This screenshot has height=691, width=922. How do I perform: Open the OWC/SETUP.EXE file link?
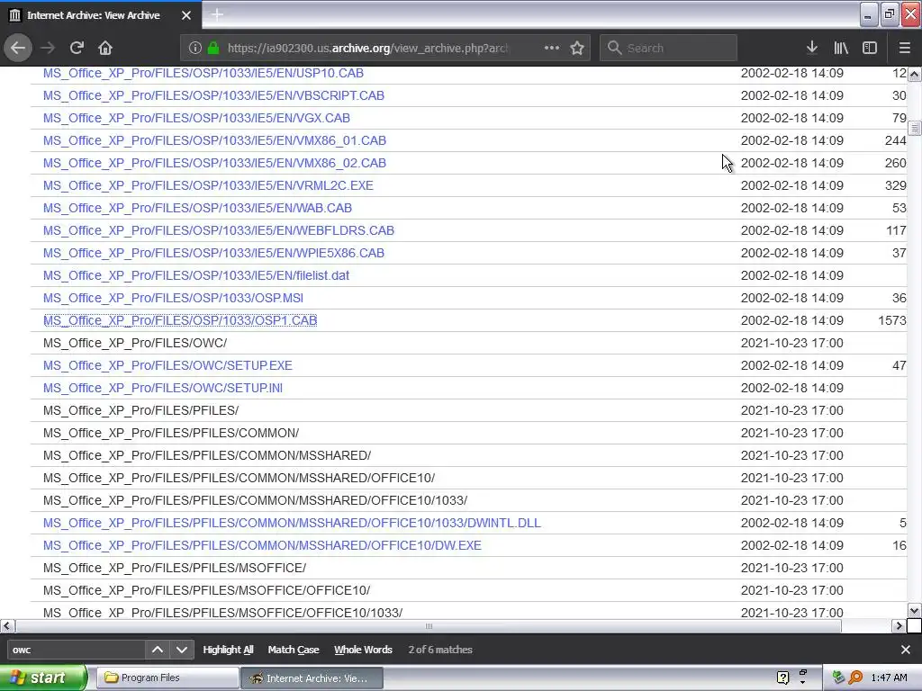167,365
